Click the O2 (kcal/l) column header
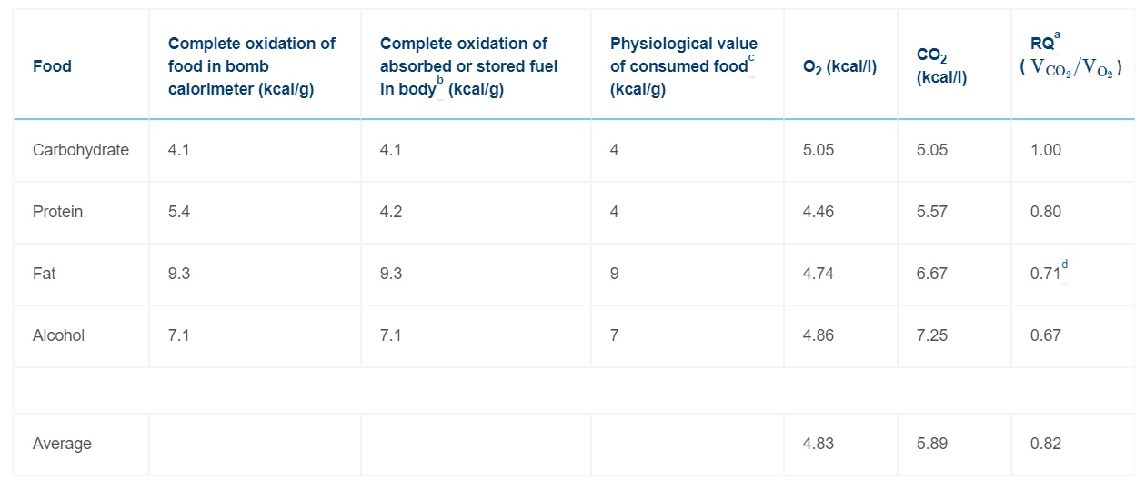 point(839,66)
